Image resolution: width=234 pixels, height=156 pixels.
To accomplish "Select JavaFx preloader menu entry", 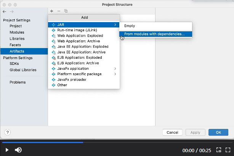I will click(84, 80).
